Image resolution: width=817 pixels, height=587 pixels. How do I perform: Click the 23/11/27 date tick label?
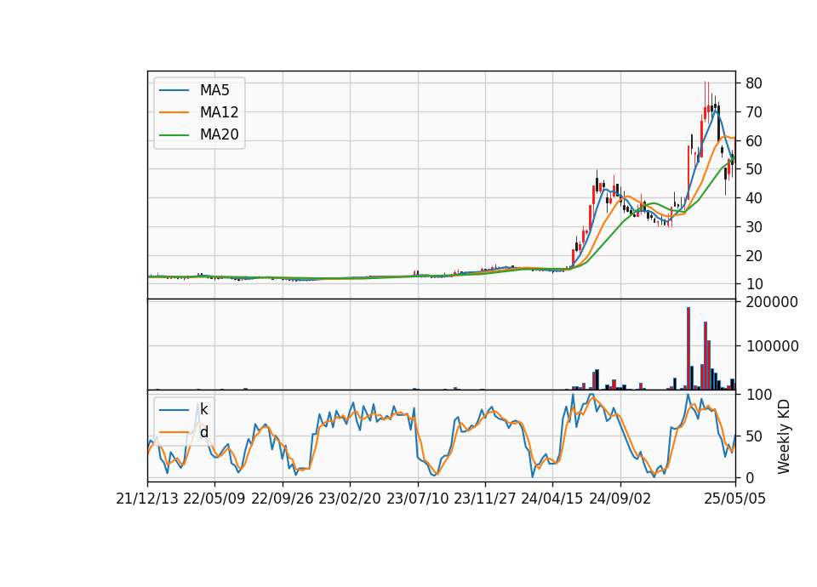[484, 499]
